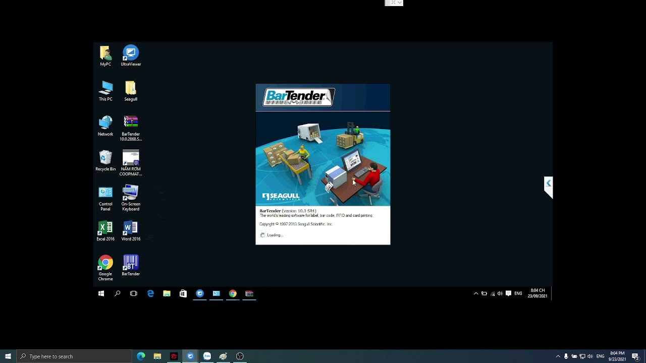Viewport: 646px width, 363px height.
Task: Click the host Start button
Action: (x=8, y=356)
